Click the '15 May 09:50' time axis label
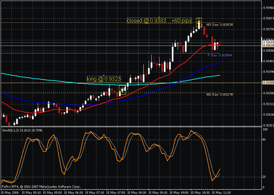Image resolution: width=274 pixels, height=195 pixels. (178, 192)
